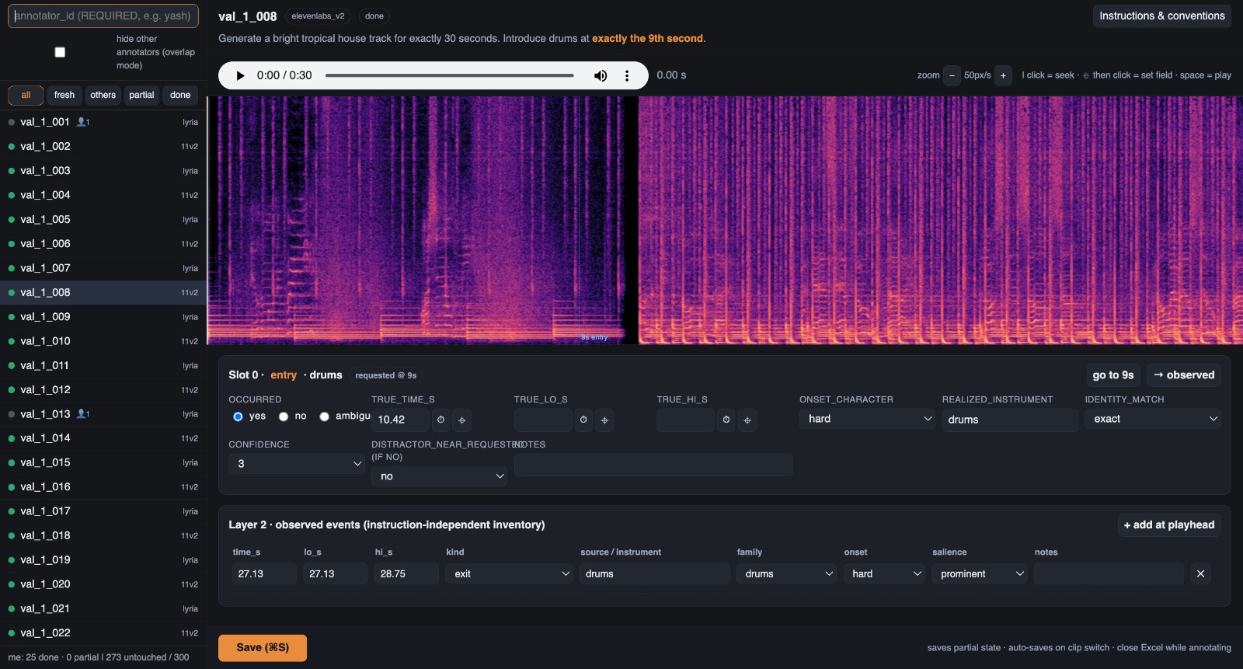This screenshot has width=1243, height=669.
Task: Mute the audio player volume icon
Action: point(601,75)
